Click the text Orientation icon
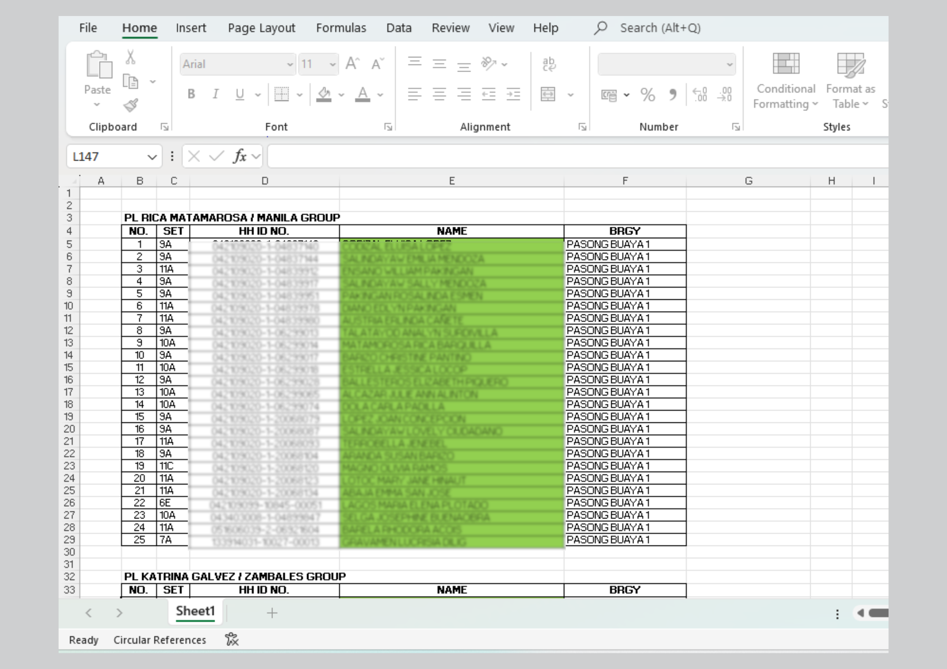 pyautogui.click(x=488, y=64)
